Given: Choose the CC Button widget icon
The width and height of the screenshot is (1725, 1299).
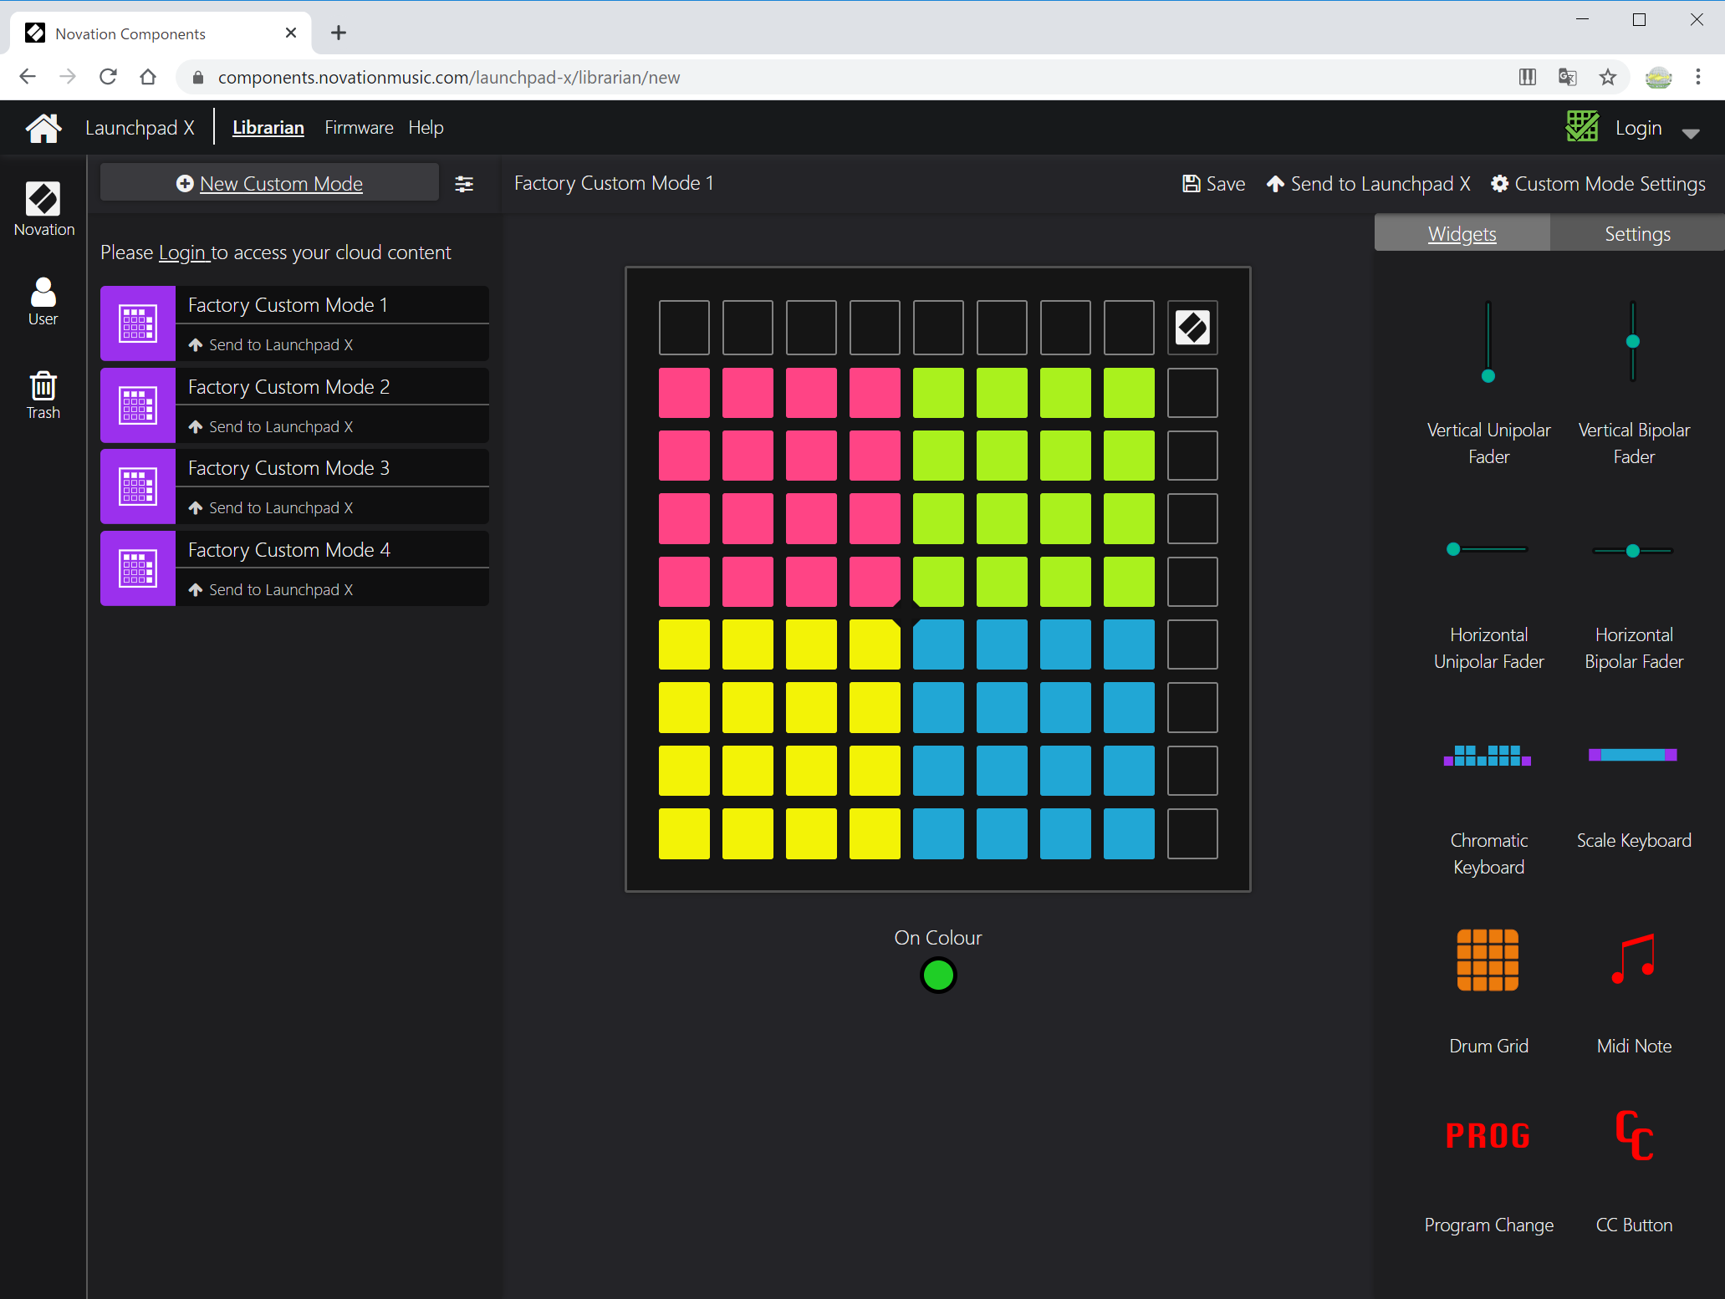Looking at the screenshot, I should pyautogui.click(x=1633, y=1136).
